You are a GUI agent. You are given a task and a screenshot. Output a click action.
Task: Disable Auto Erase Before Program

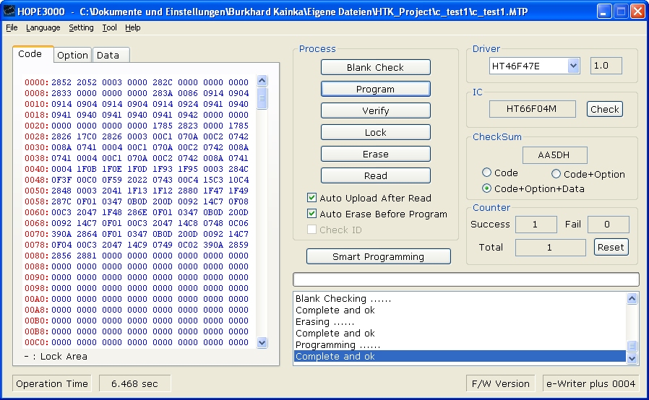click(x=312, y=214)
